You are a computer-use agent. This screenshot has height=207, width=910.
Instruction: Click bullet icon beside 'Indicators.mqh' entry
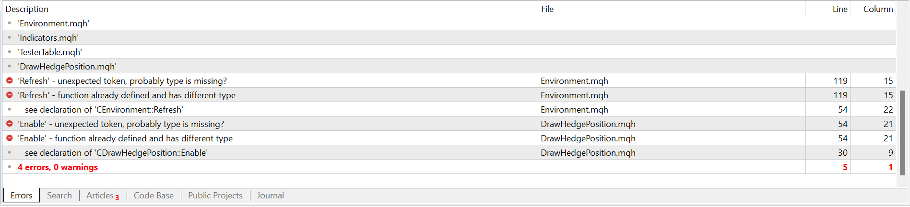(x=10, y=37)
